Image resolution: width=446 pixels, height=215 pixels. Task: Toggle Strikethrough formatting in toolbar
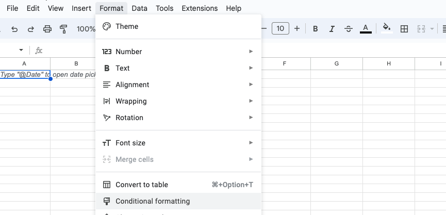coord(348,28)
